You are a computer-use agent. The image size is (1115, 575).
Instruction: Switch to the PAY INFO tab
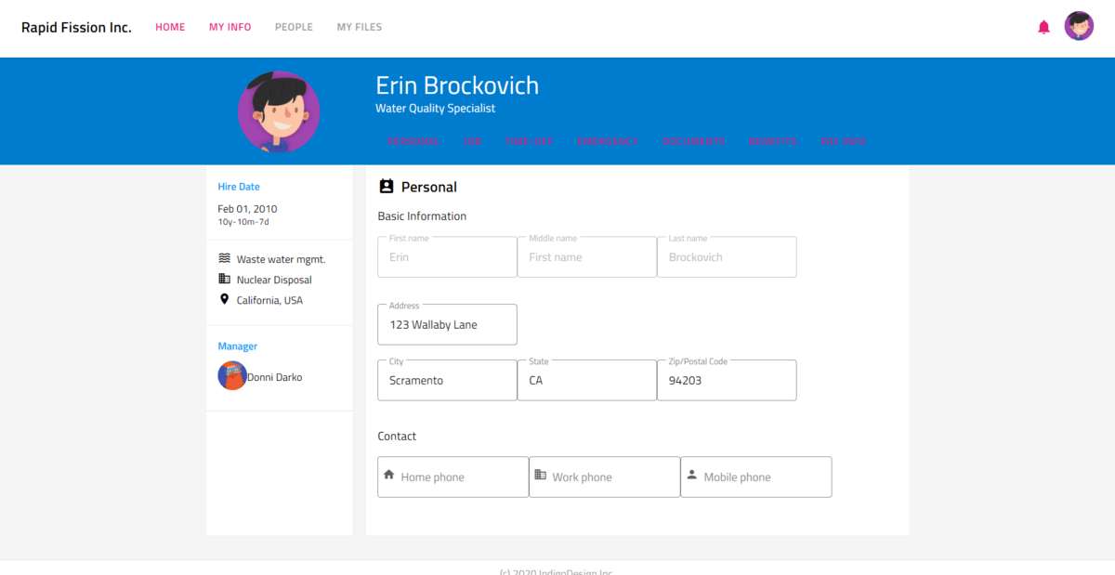click(x=844, y=141)
